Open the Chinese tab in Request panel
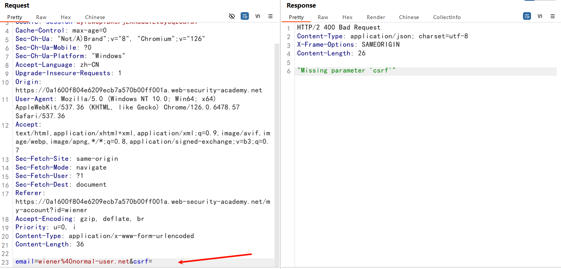 click(95, 17)
